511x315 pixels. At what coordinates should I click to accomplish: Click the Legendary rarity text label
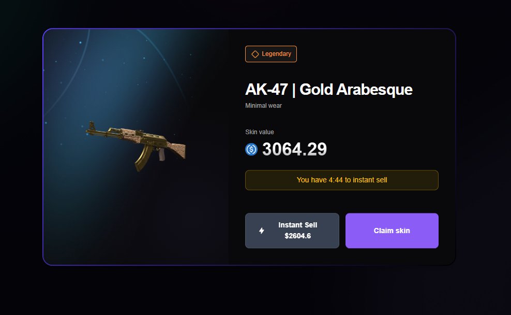point(276,54)
